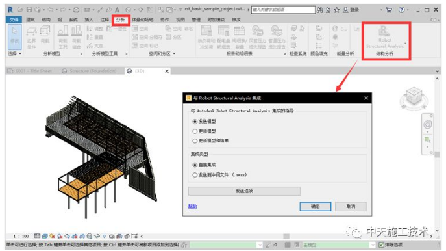Switch to the Analyze (分析) ribbon tab

121,20
